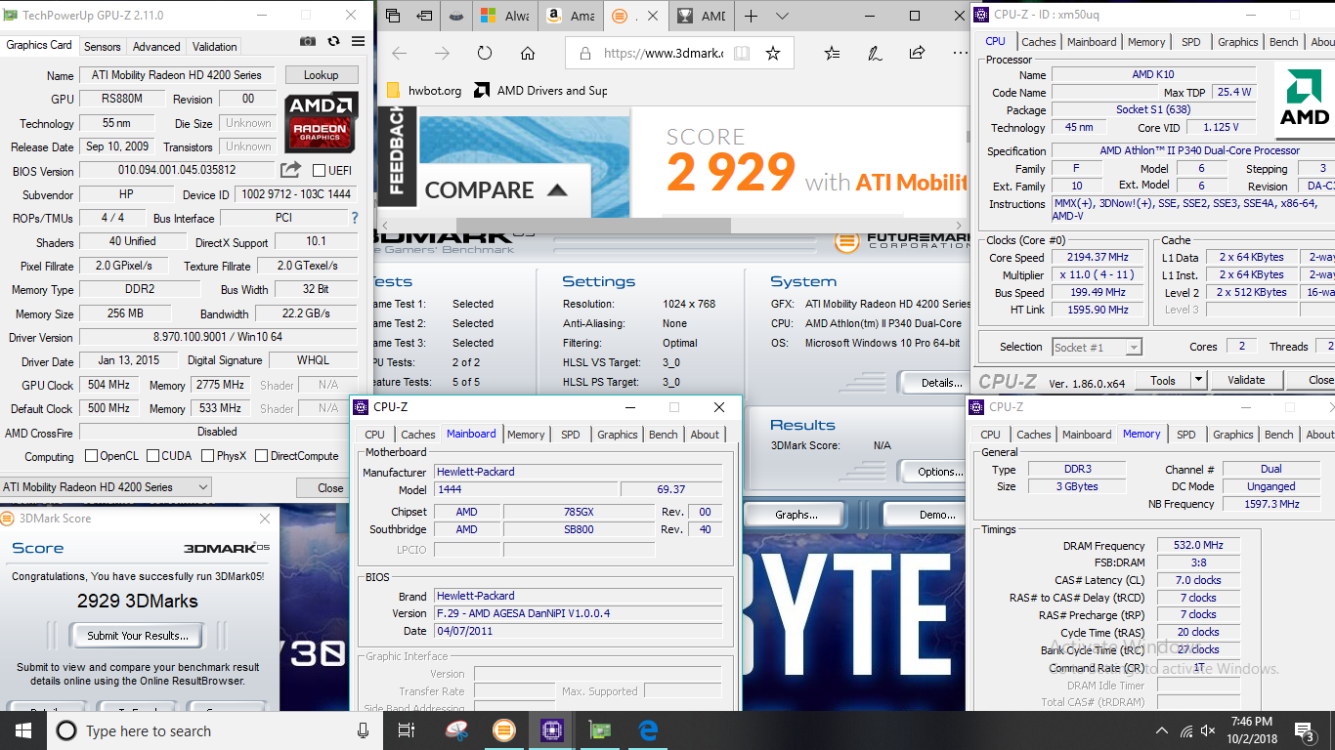
Task: Tick the UEFI checkbox in GPU-Z
Action: (319, 170)
